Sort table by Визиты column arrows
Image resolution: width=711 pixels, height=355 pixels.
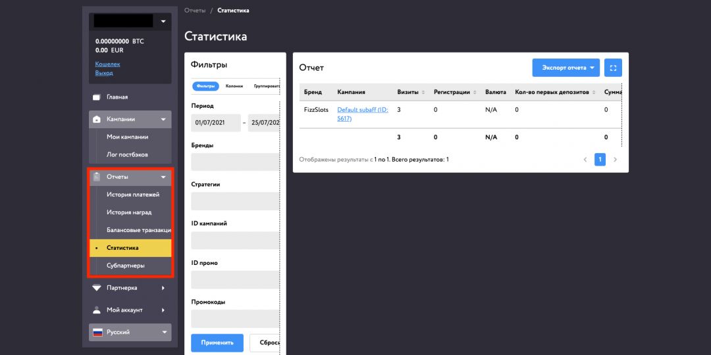423,93
